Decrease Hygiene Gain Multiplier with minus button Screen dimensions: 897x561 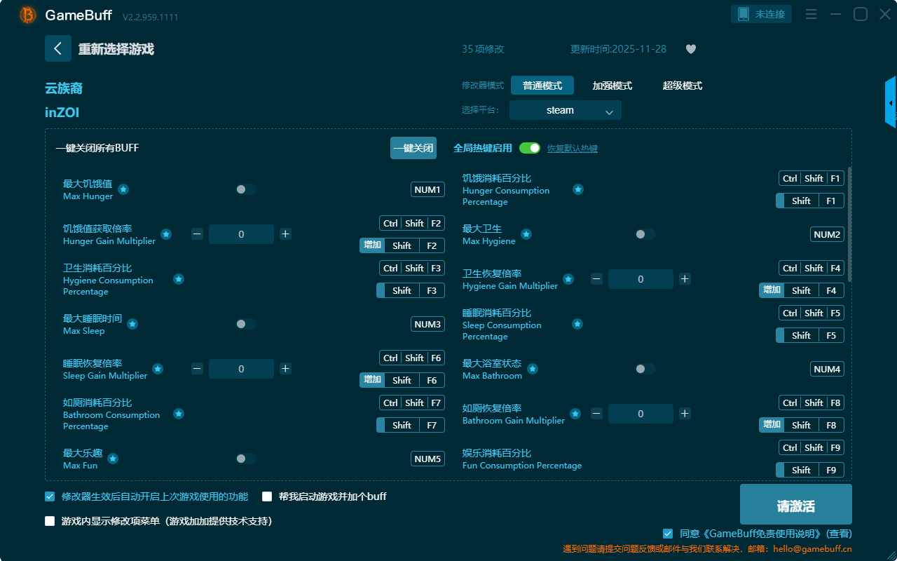[x=596, y=279]
